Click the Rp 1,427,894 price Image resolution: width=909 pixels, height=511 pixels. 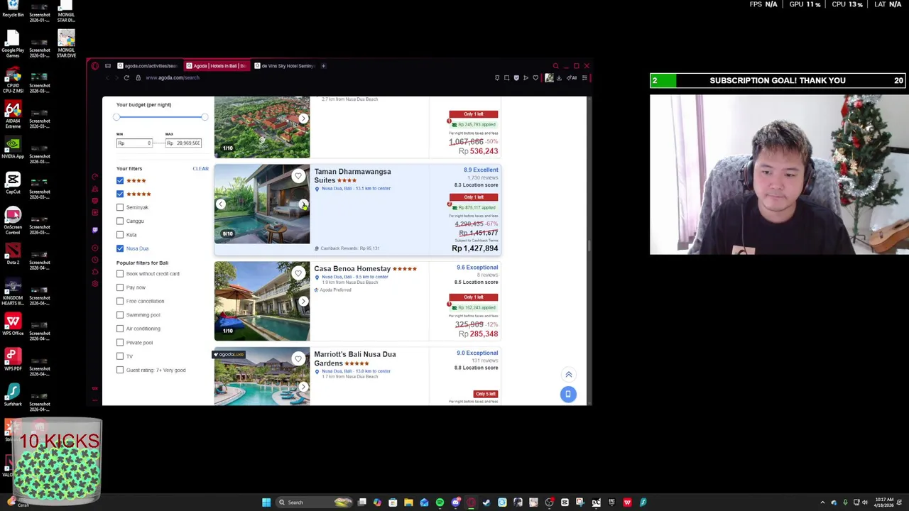(474, 248)
